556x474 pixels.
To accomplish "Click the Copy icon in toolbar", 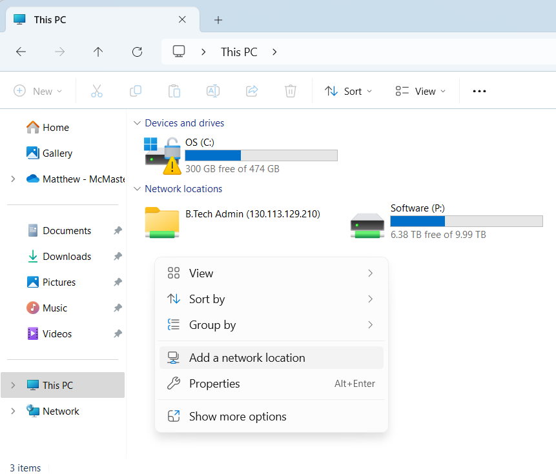I will (136, 91).
